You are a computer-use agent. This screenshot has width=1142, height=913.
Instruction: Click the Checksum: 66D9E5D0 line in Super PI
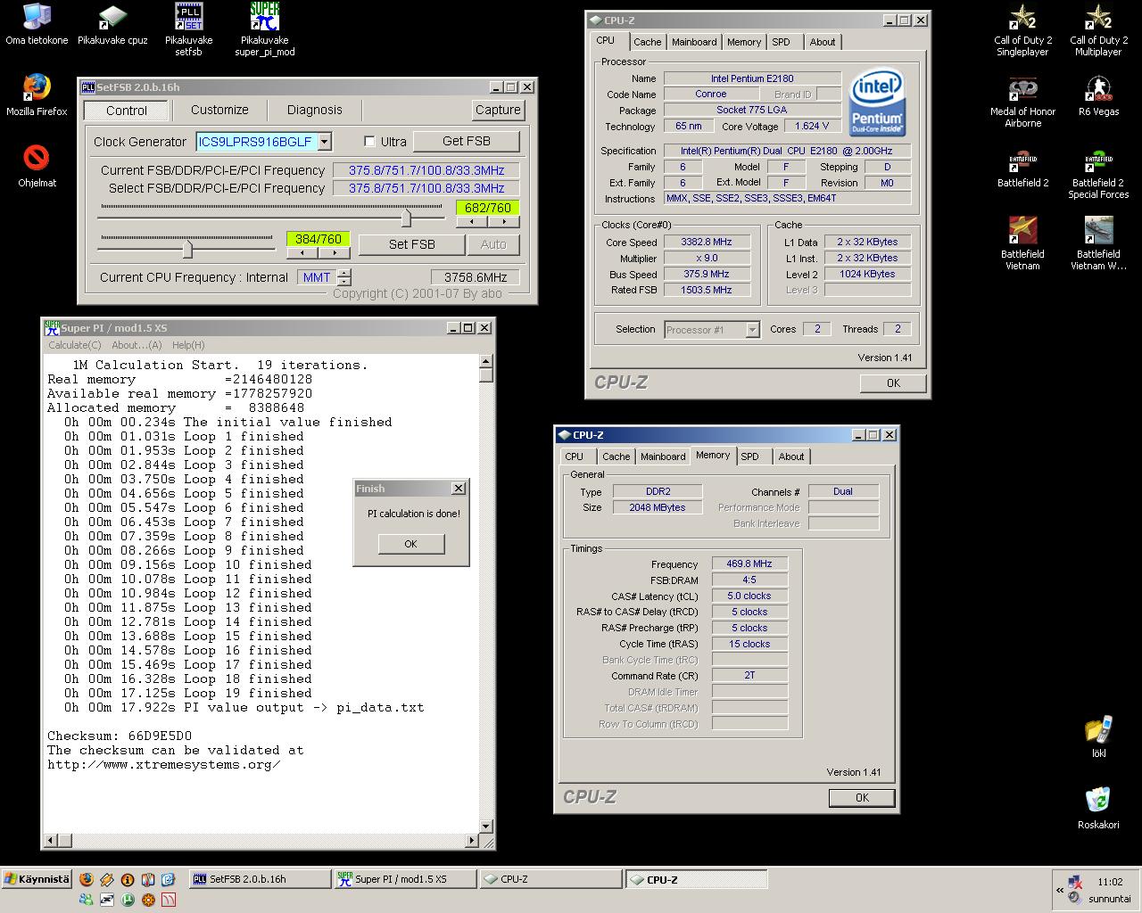coord(120,736)
